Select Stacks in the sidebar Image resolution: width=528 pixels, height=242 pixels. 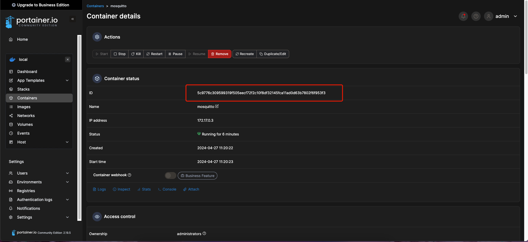pyautogui.click(x=39, y=89)
